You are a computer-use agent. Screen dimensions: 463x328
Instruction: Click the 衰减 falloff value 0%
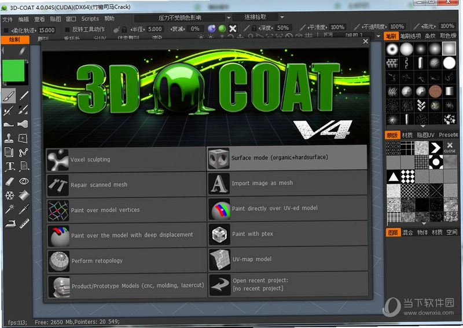(195, 29)
